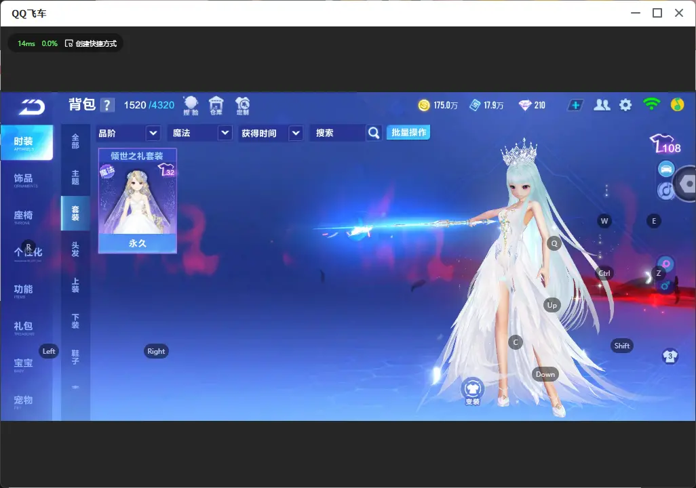Select the 上装 subcategory

75,285
